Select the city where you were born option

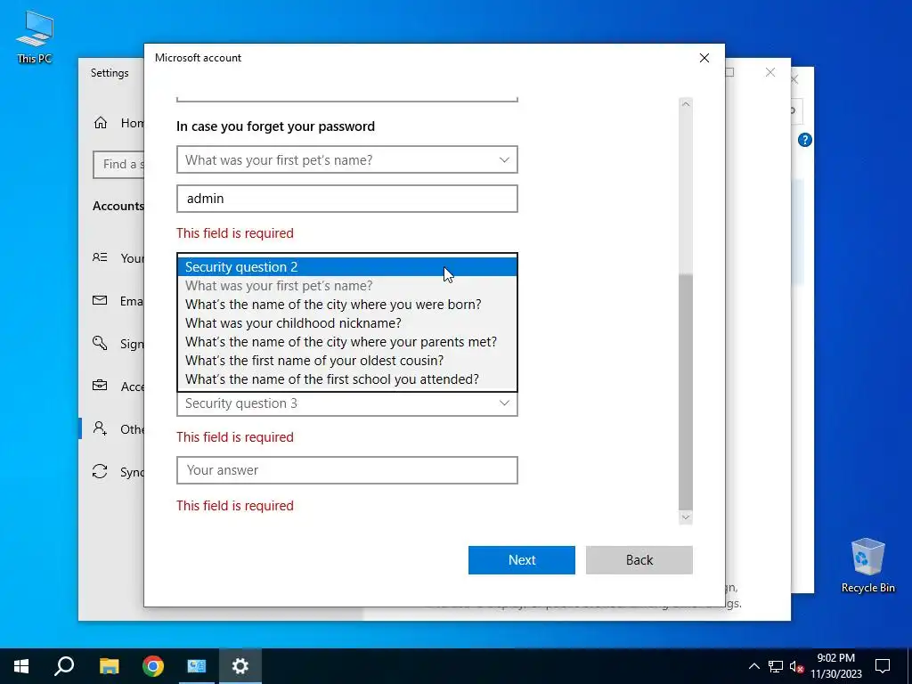click(347, 305)
